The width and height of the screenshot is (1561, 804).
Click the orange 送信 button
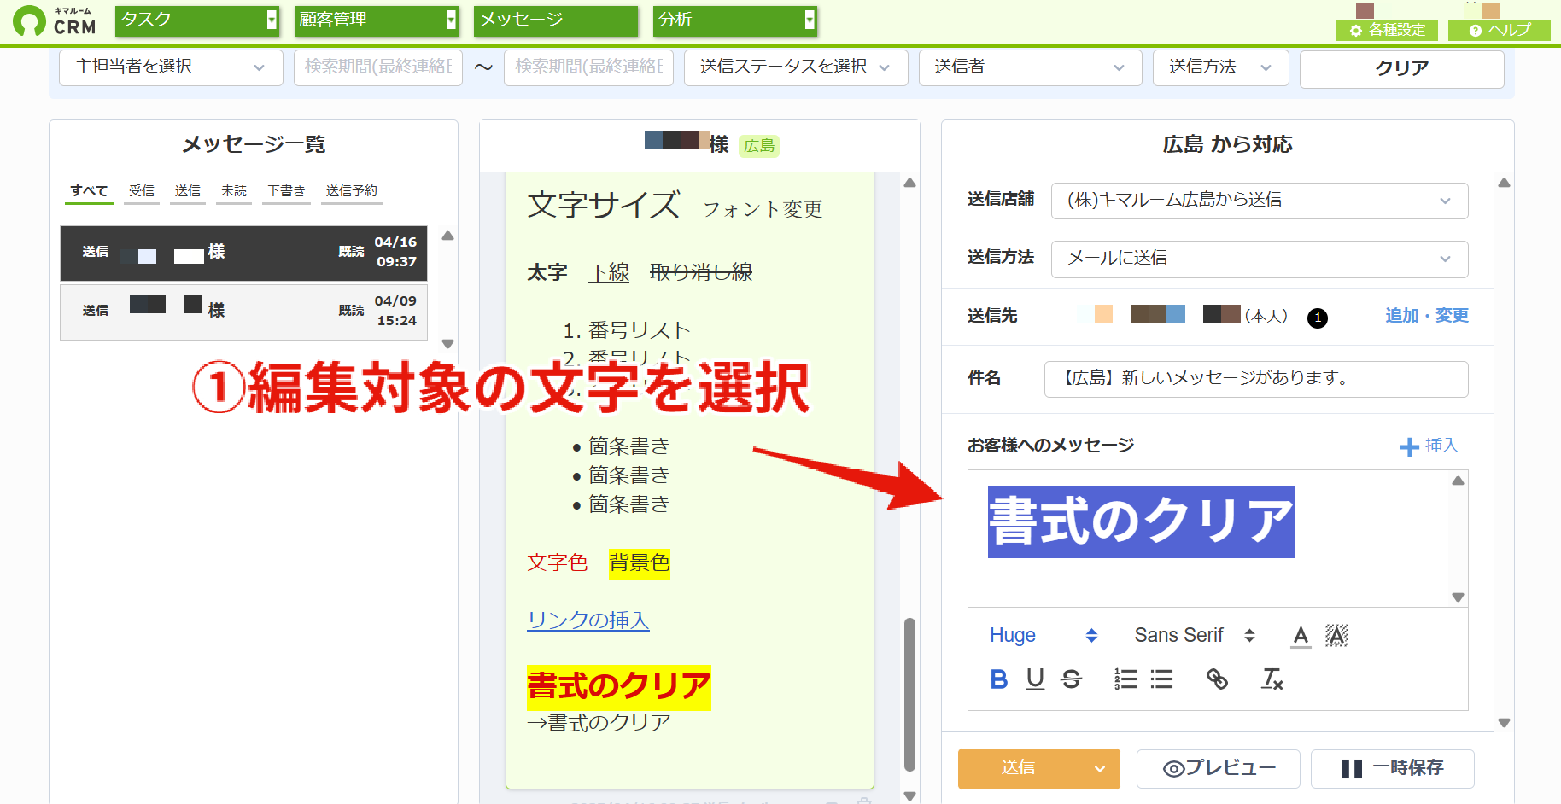tap(1018, 768)
